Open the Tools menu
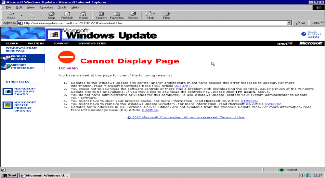325x178 pixels. click(x=62, y=7)
